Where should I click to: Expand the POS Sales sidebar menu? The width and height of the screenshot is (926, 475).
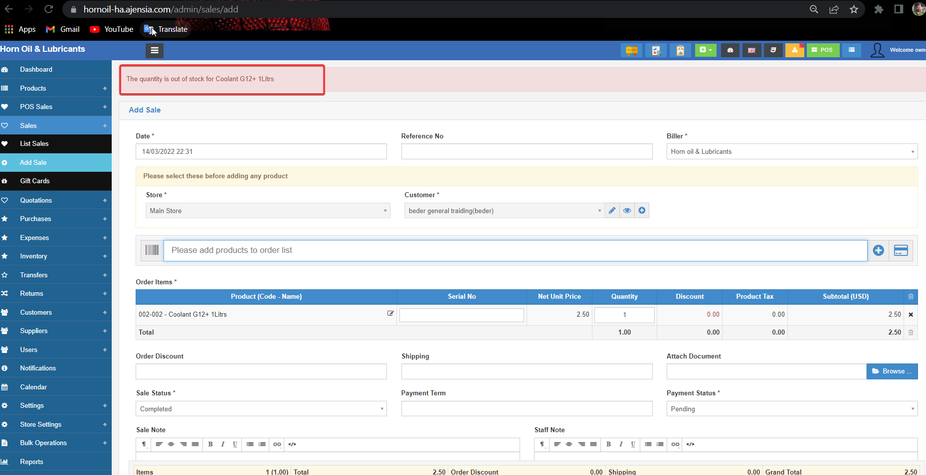(x=56, y=107)
